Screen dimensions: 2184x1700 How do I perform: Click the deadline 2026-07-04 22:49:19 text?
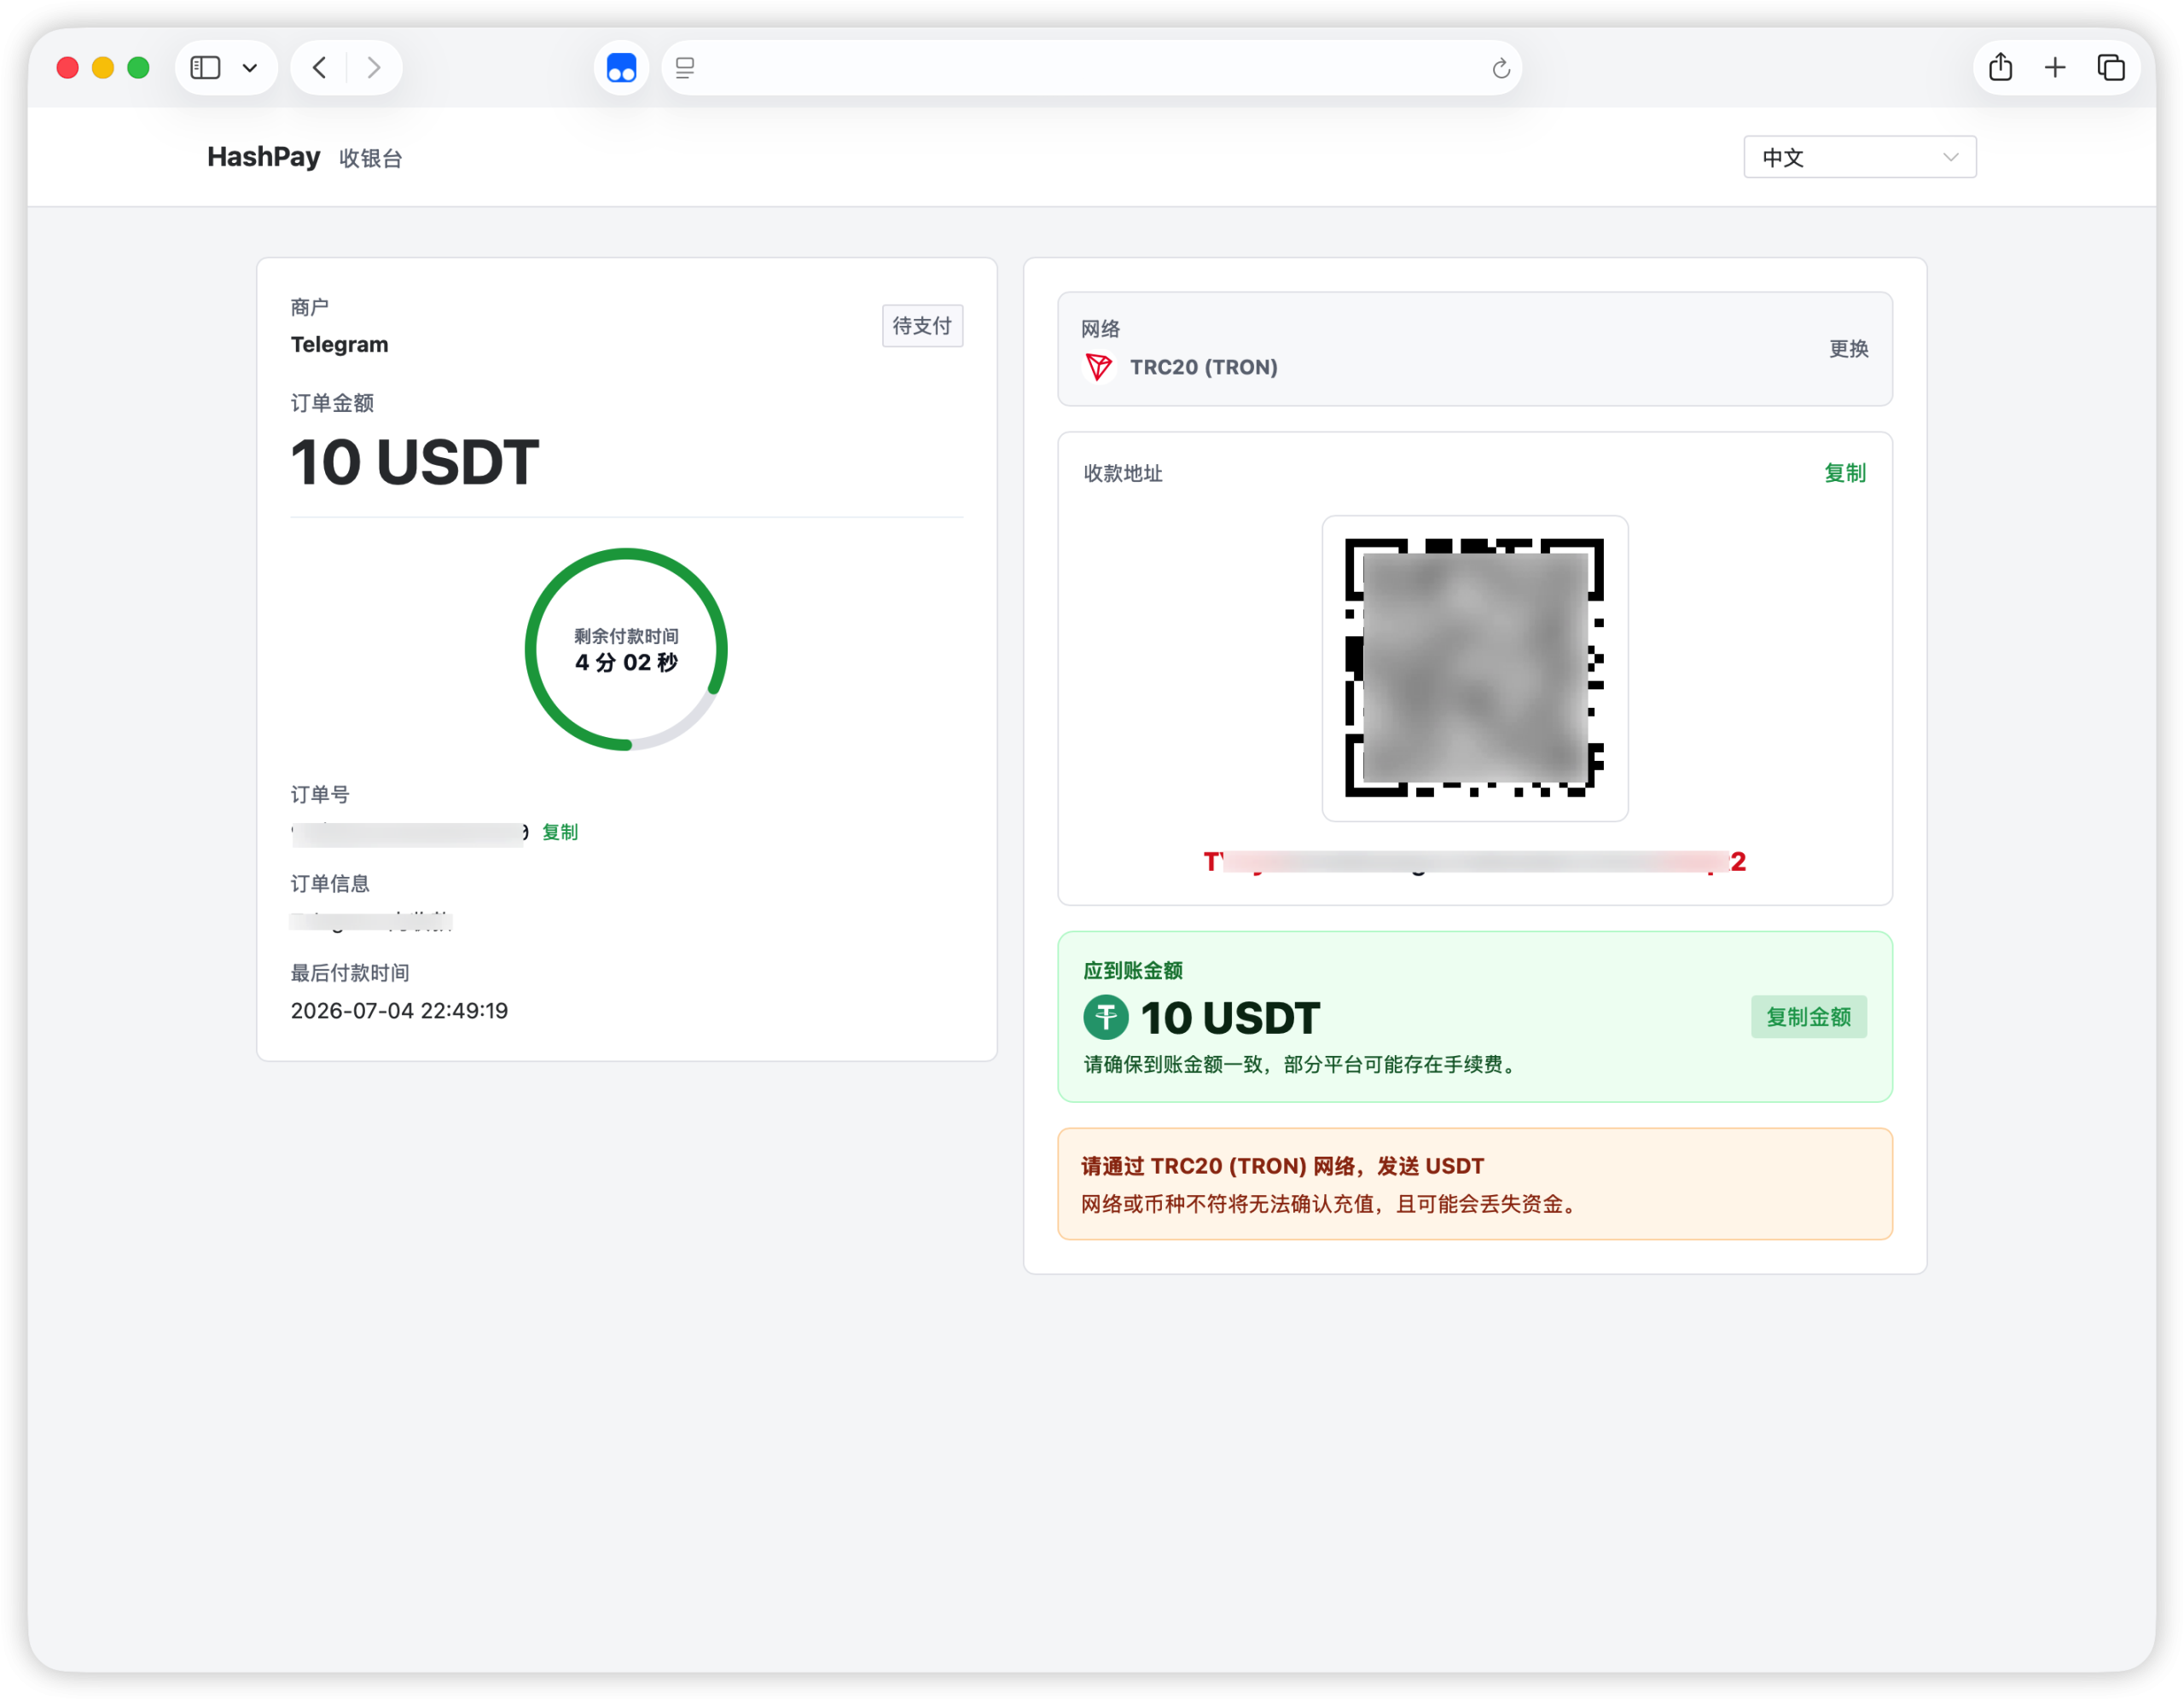399,1011
